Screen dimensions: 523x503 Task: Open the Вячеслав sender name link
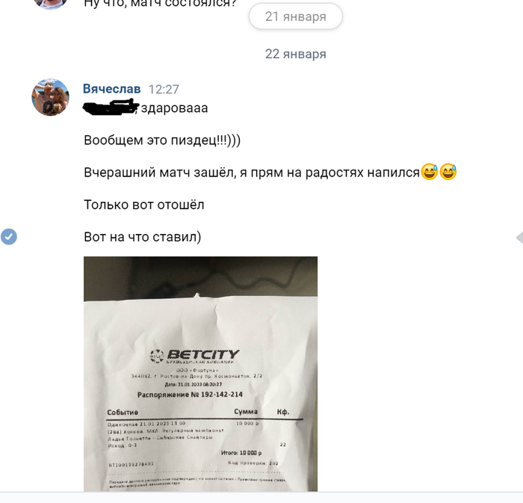(x=111, y=89)
